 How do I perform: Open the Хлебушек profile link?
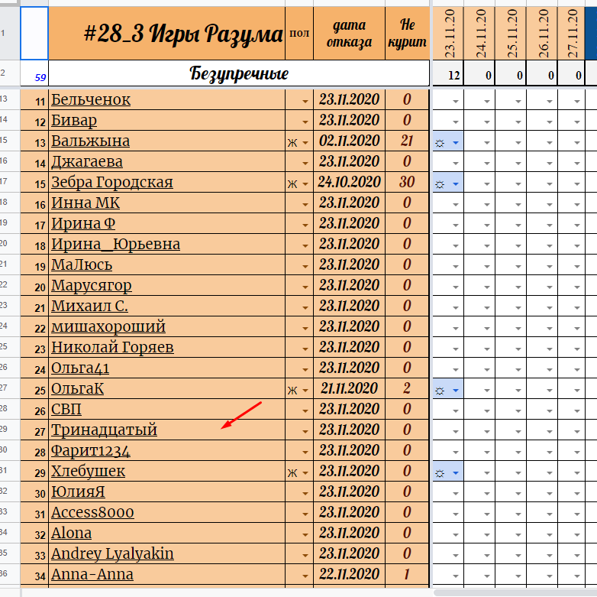coord(88,471)
